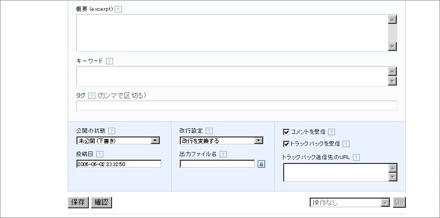Open 公開の状態 dropdown showing 未公開(下書き)
This screenshot has width=440, height=218.
click(118, 141)
